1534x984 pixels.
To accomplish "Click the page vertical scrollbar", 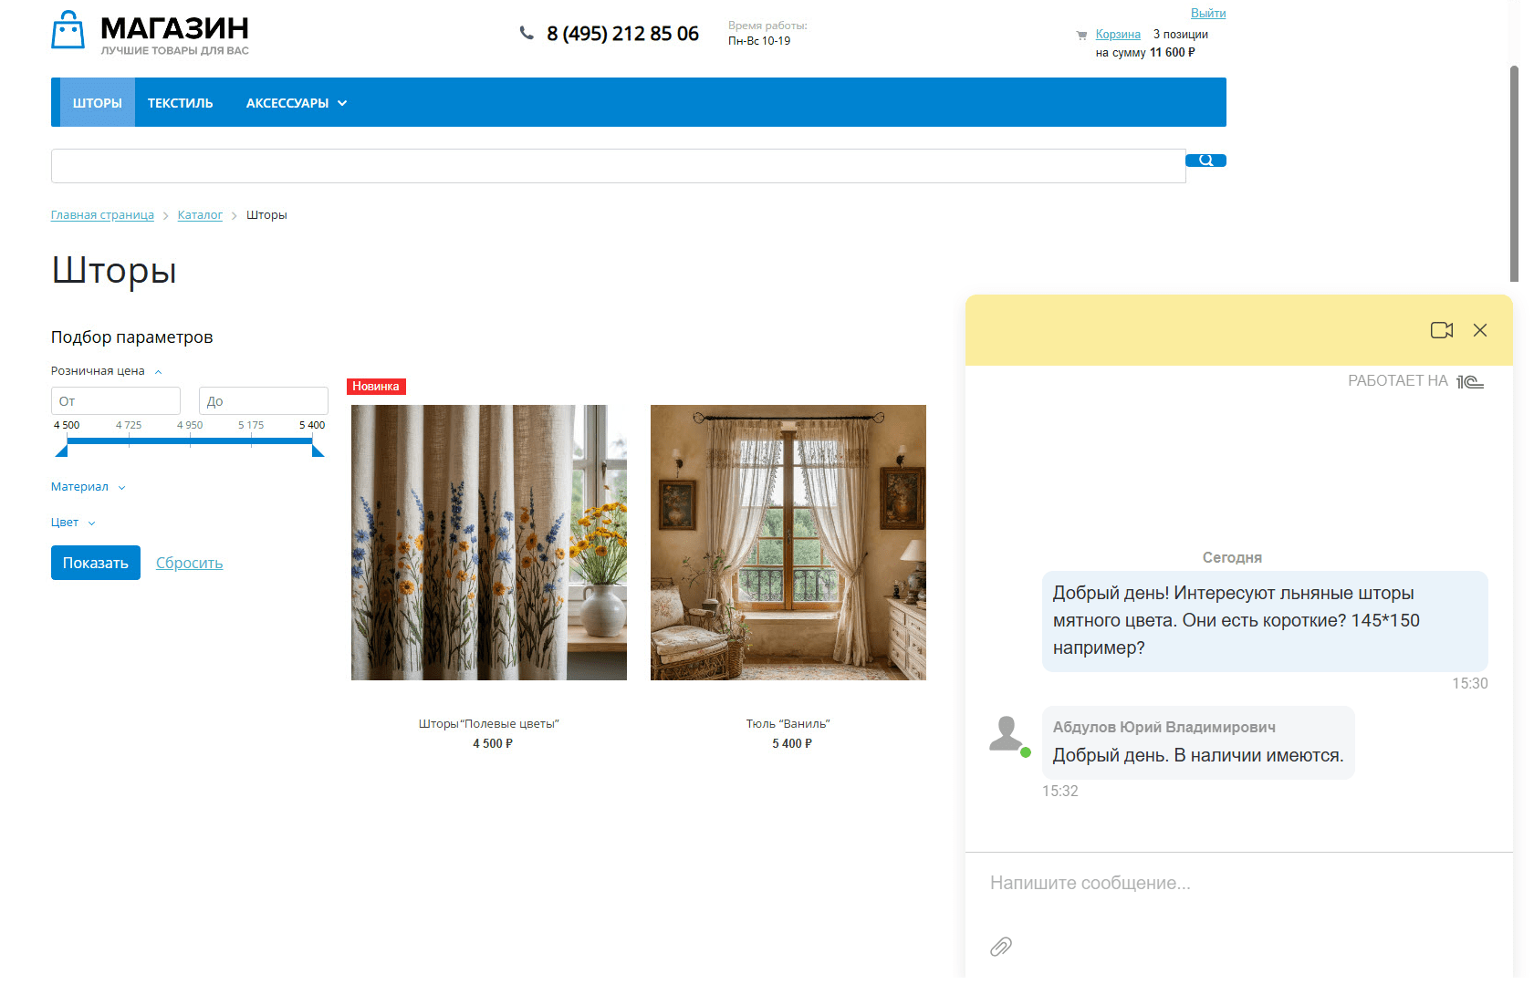I will click(1514, 173).
